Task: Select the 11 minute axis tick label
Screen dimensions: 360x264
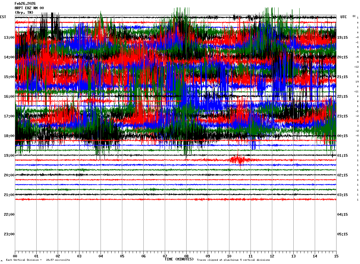Action: [x=251, y=256]
